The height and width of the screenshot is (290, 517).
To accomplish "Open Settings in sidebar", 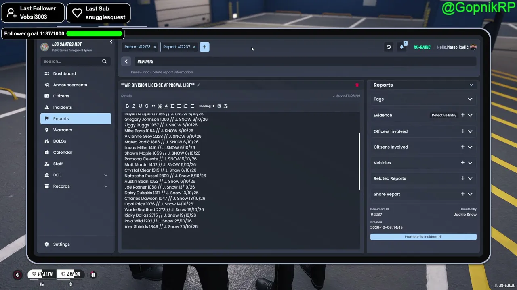I will click(x=76, y=244).
